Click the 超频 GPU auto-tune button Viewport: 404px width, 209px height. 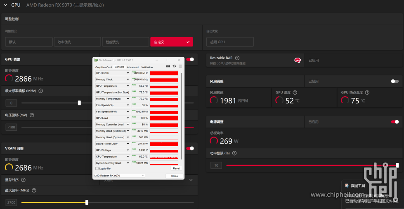click(x=230, y=42)
